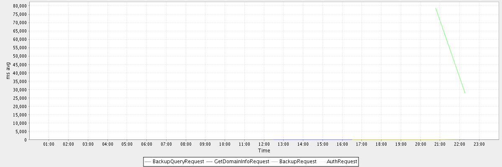Screen dimensions: 502x167
Task: Click the 'Time' x-axis title
Action: pyautogui.click(x=264, y=151)
